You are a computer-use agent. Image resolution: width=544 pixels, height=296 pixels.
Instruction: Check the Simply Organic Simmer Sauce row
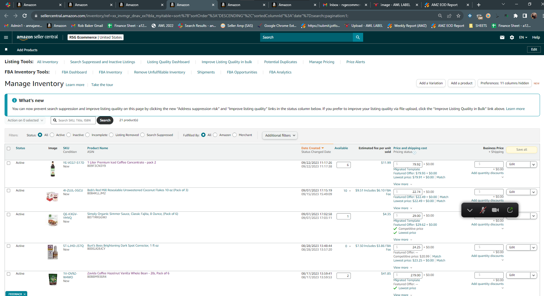pos(9,215)
